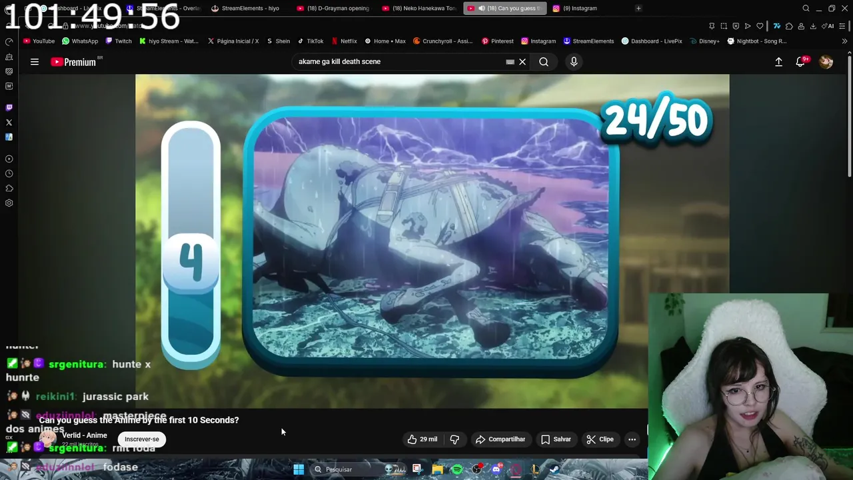Click the on-screen keyboard icon in search box

pos(510,62)
